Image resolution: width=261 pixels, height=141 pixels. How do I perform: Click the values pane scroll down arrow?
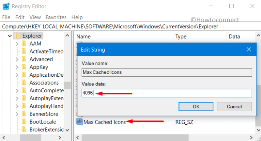pyautogui.click(x=258, y=130)
